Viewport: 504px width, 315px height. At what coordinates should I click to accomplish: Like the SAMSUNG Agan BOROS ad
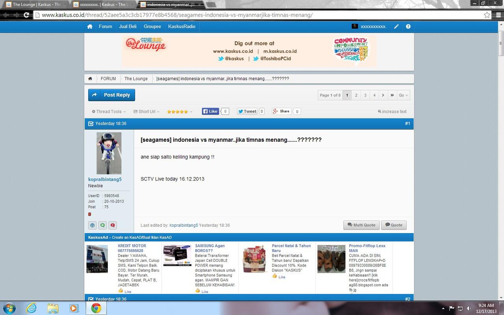pos(202,291)
